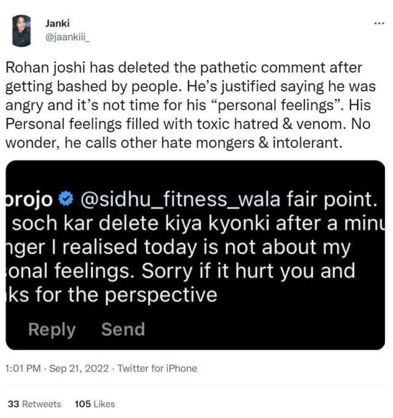Click the blue verified badge in the screenshot
This screenshot has width=393, height=418.
(x=67, y=198)
